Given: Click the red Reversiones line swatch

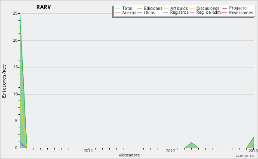Looking at the screenshot, I should pyautogui.click(x=224, y=12).
